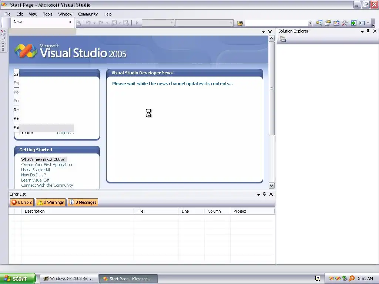Open the Undo history dropdown arrow

coord(94,23)
